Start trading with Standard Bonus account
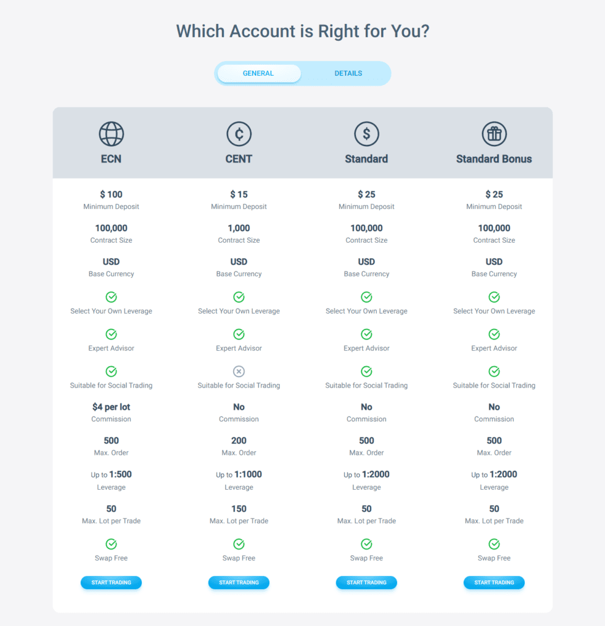605x626 pixels. coord(494,583)
